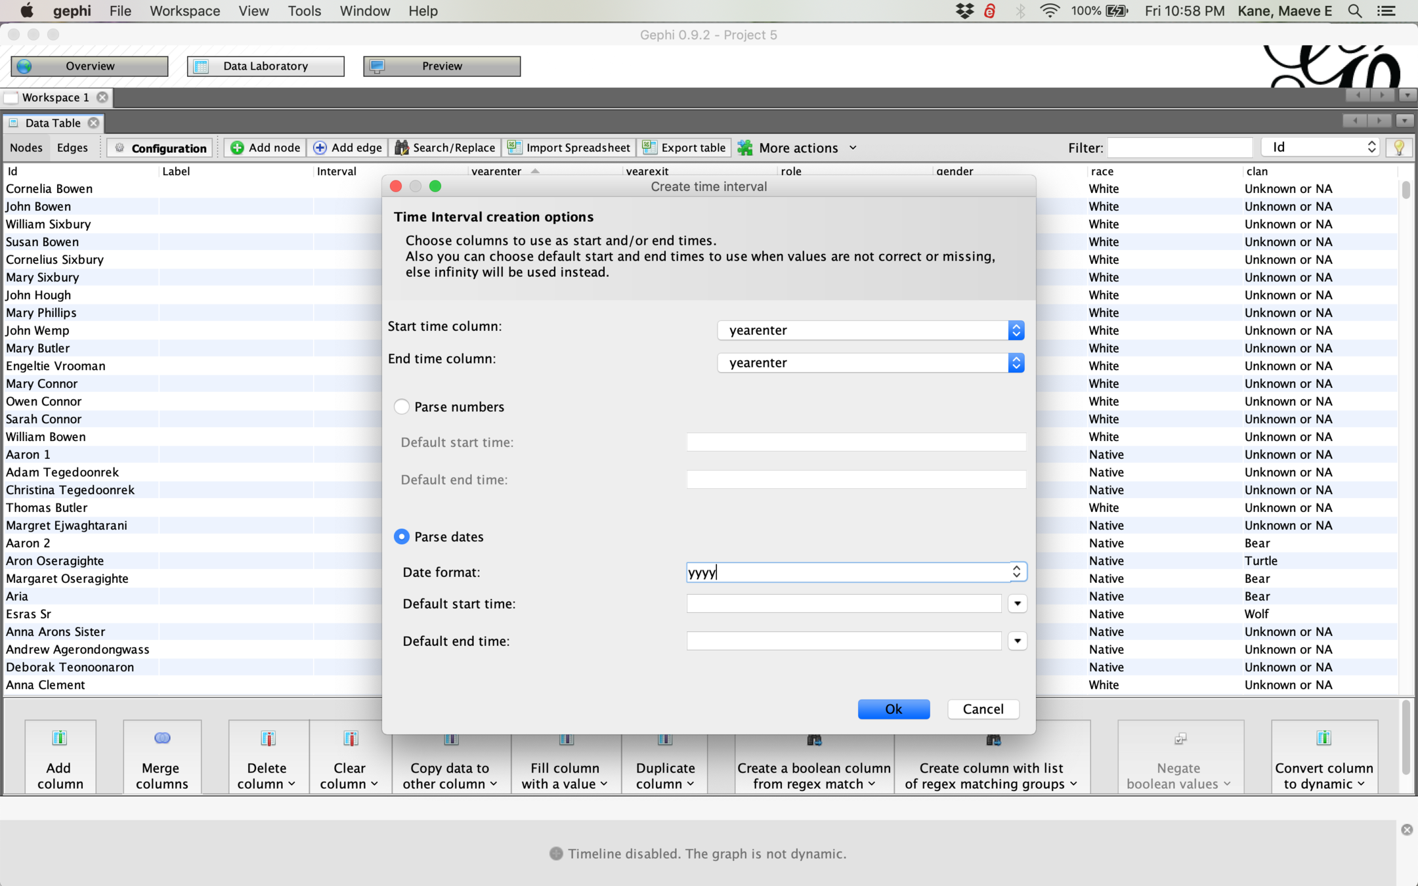The height and width of the screenshot is (886, 1418).
Task: Click Convert column to dynamic icon
Action: (x=1323, y=738)
